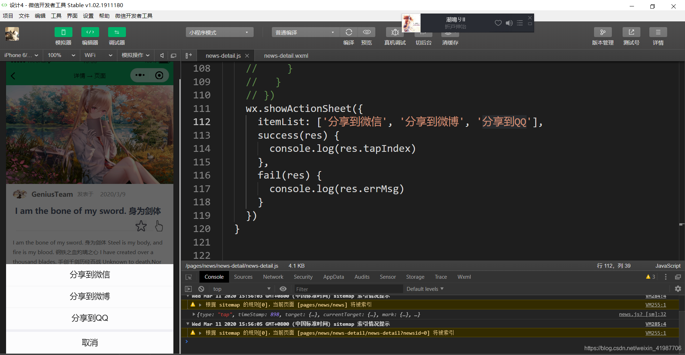This screenshot has height=355, width=685.
Task: Select the Sensor devtools tab
Action: pyautogui.click(x=388, y=277)
